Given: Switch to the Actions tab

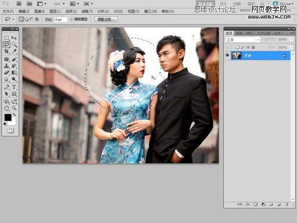Looking at the screenshot, I should coord(277,33).
